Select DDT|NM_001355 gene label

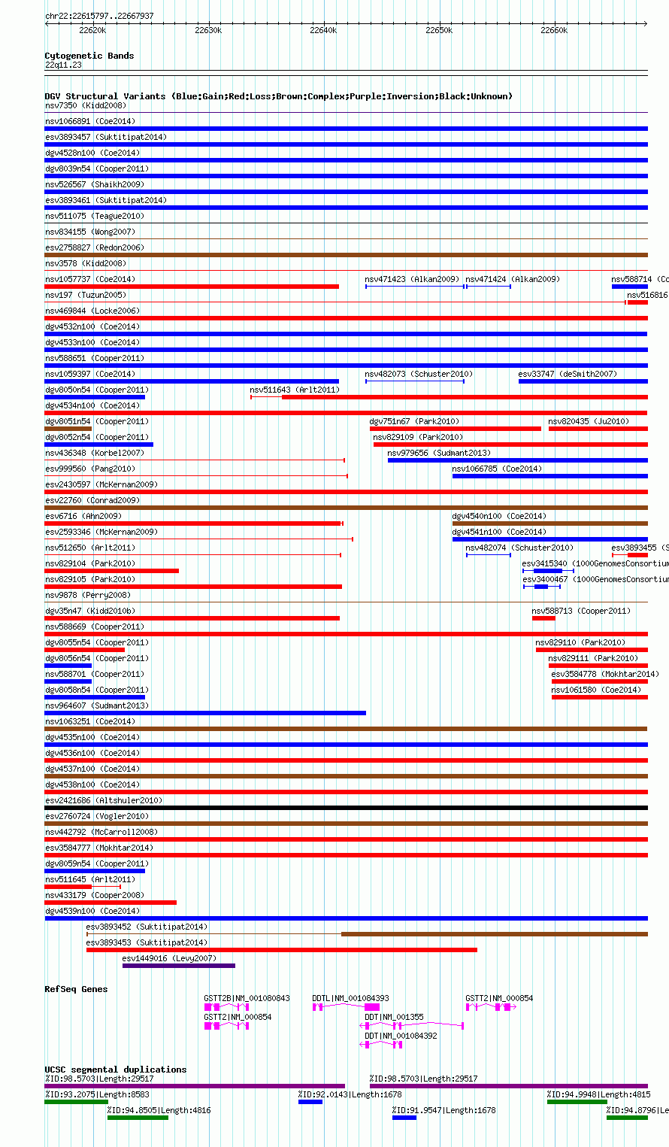[394, 1017]
